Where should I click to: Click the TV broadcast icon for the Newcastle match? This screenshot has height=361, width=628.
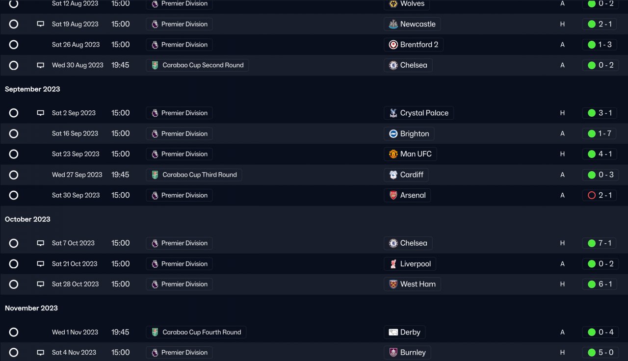click(41, 24)
